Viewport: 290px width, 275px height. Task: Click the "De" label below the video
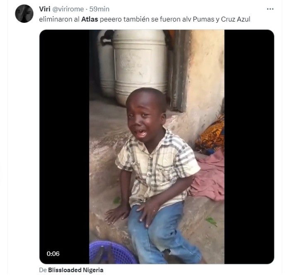(43, 270)
